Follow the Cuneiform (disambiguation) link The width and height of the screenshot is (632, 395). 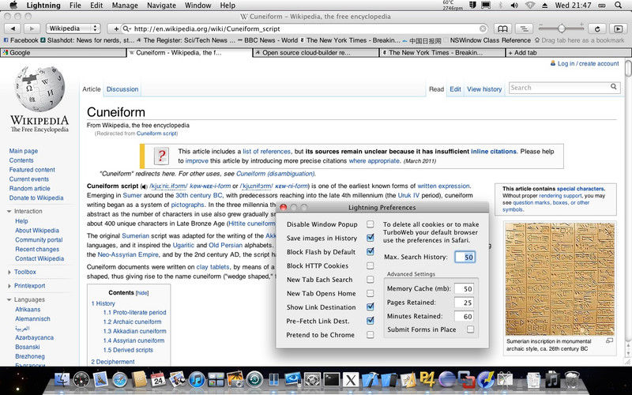(275, 174)
